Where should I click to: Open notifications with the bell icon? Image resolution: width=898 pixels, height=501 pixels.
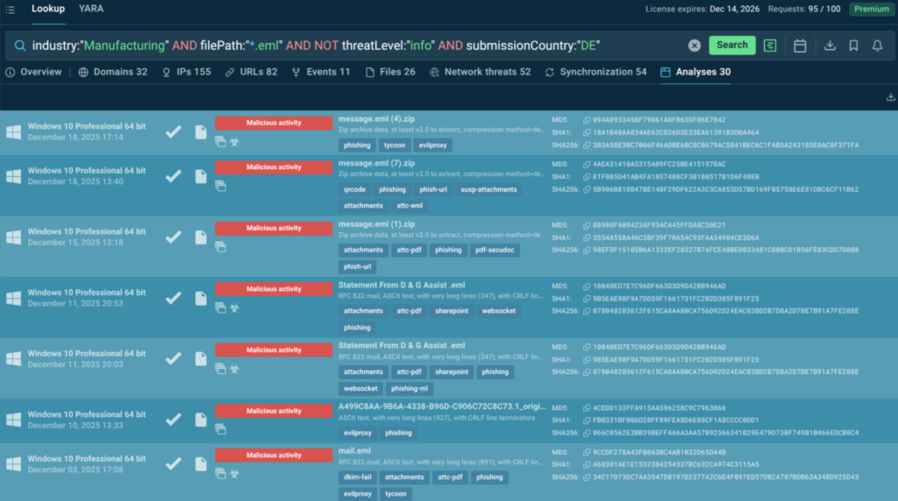(x=877, y=46)
